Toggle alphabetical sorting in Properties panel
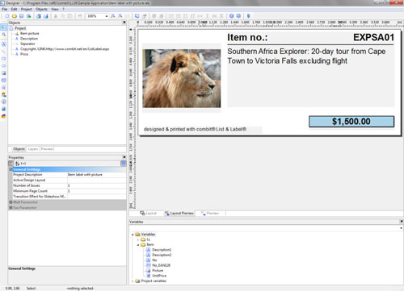 (17, 164)
